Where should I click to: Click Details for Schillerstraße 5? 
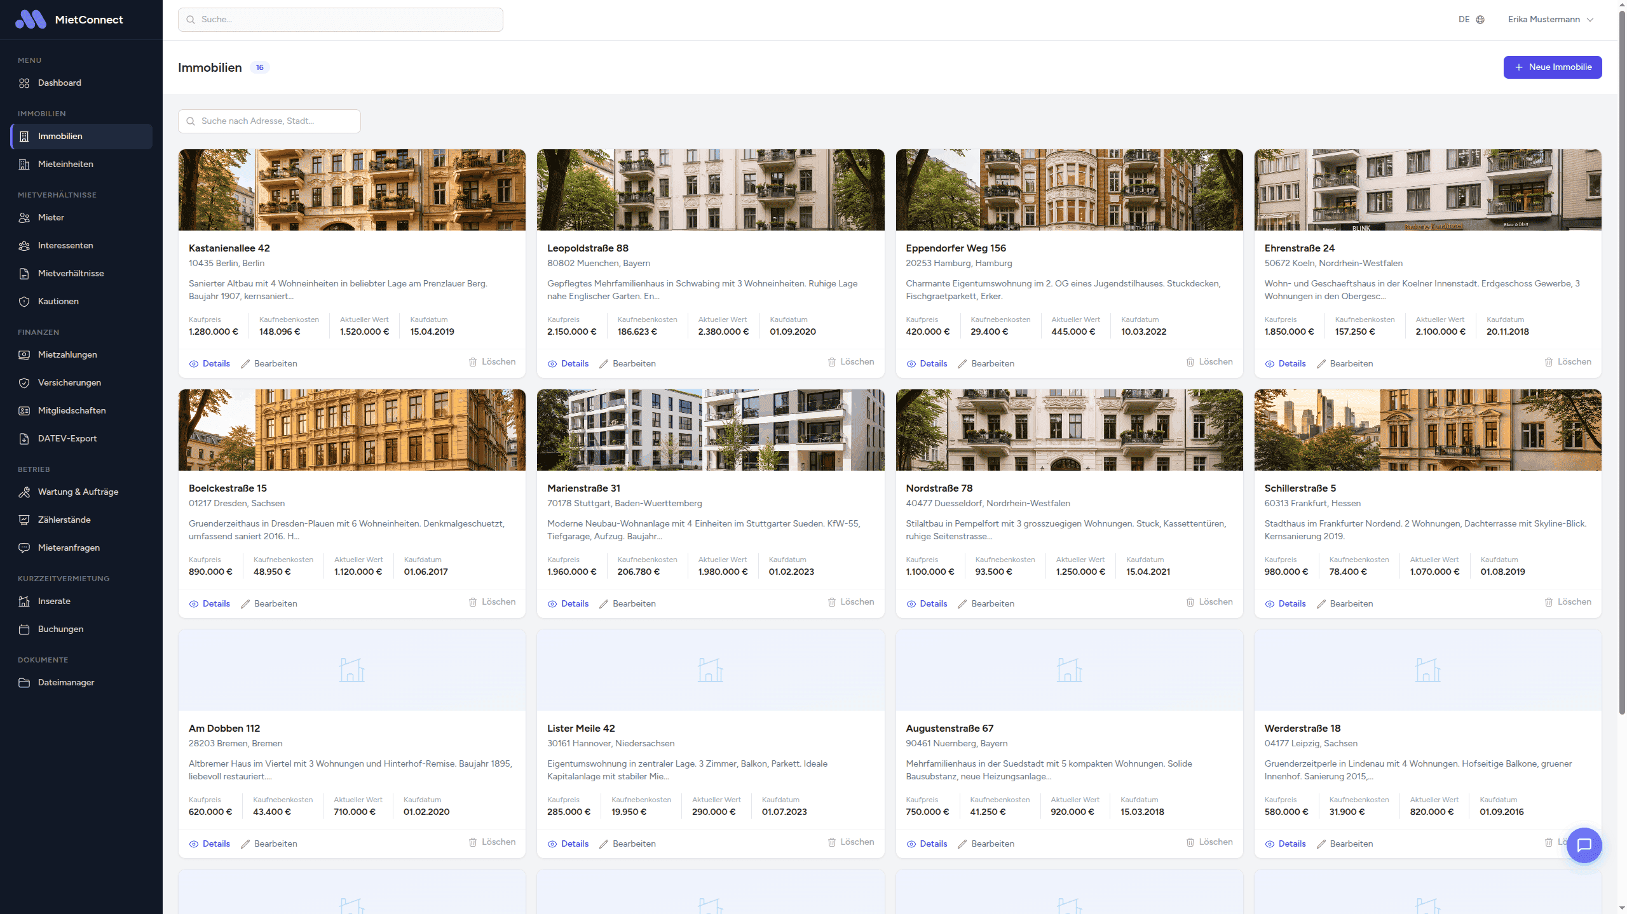[1285, 604]
